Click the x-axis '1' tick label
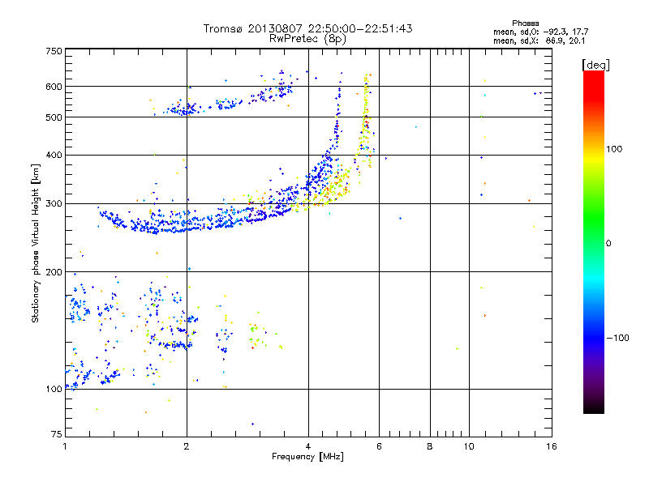649x486 pixels. click(x=65, y=446)
